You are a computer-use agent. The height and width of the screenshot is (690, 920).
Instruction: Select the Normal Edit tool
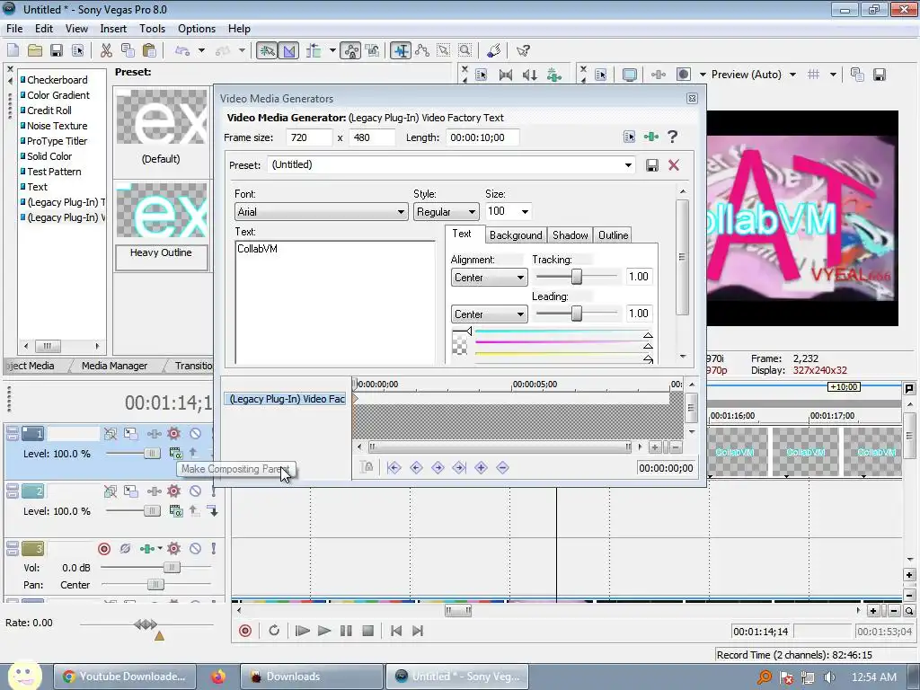[x=402, y=50]
